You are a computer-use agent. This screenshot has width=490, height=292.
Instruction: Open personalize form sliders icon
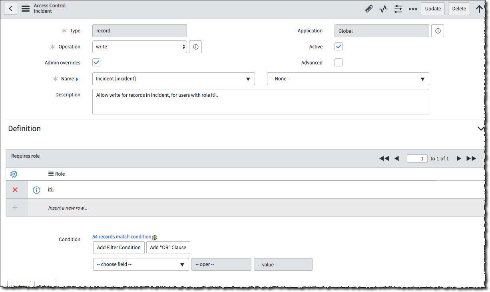click(398, 9)
